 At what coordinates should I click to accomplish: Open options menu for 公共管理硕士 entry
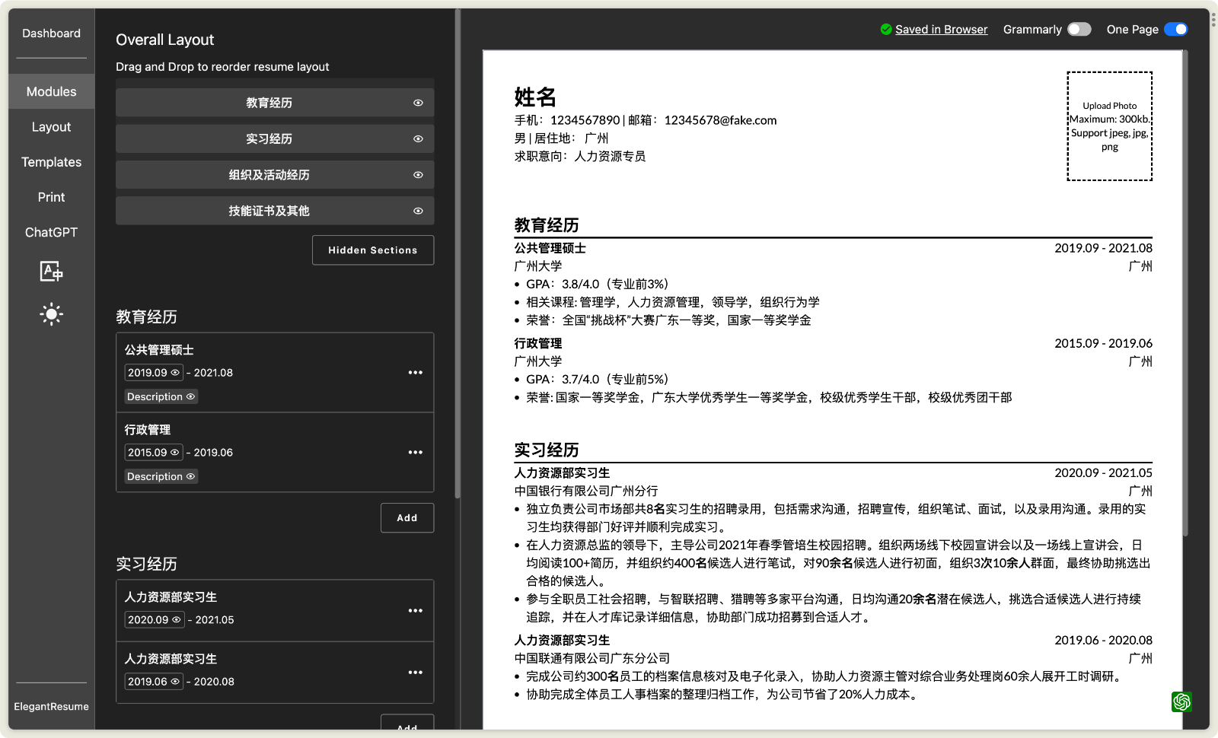point(416,372)
